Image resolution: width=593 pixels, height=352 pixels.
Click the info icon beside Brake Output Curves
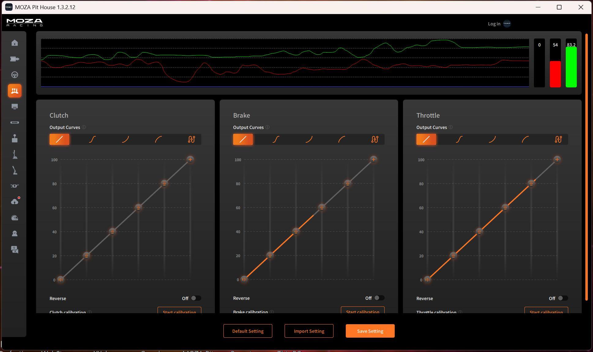pyautogui.click(x=267, y=127)
